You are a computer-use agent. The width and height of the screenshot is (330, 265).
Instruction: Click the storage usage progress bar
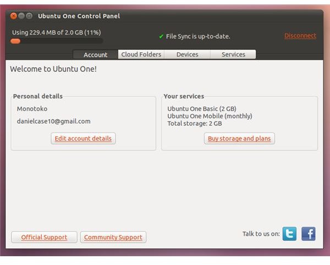tap(57, 41)
